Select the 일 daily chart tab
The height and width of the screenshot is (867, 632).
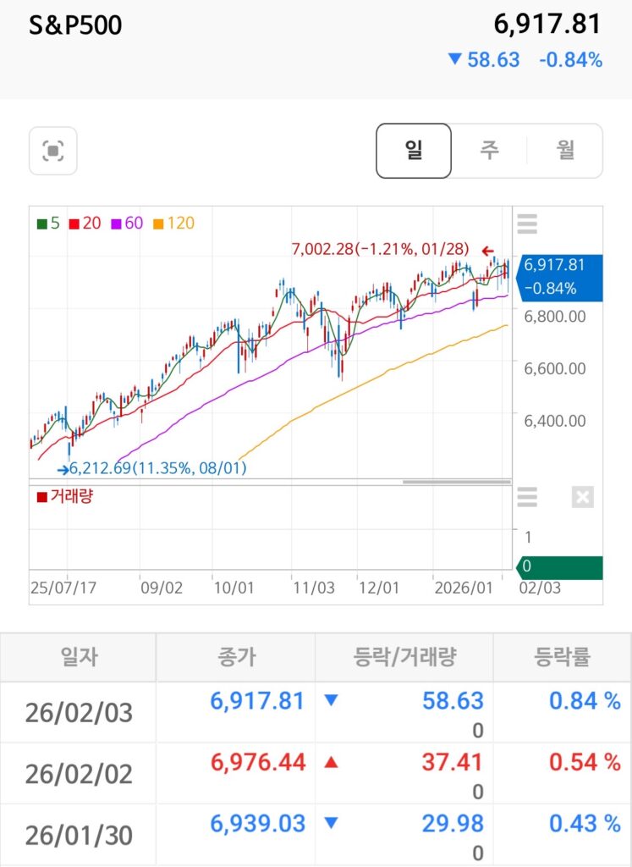pos(414,151)
